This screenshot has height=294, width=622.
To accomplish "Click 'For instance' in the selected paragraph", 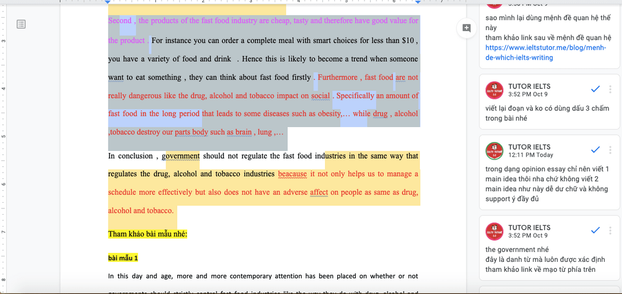I will point(172,40).
